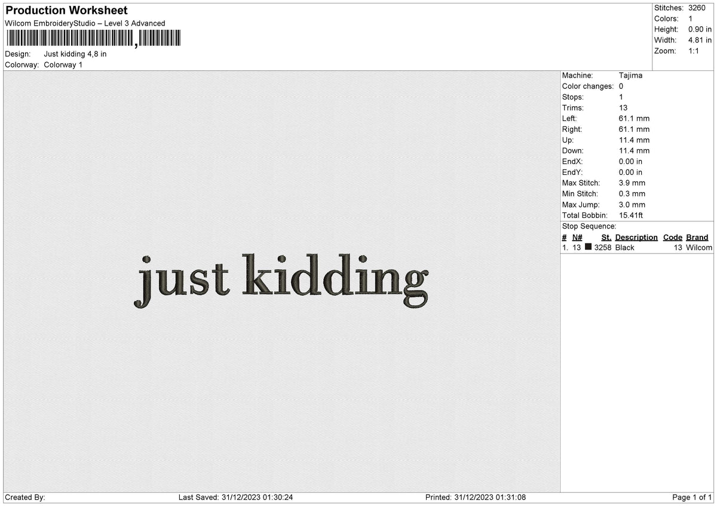Click the Code column header

[673, 237]
